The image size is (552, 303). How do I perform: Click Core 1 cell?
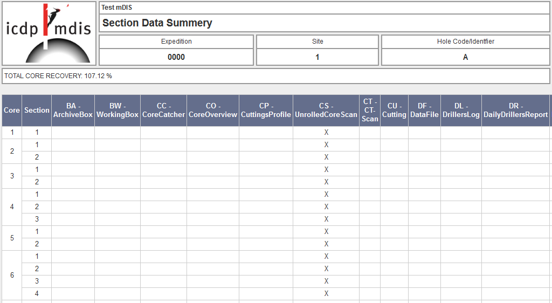pos(12,133)
